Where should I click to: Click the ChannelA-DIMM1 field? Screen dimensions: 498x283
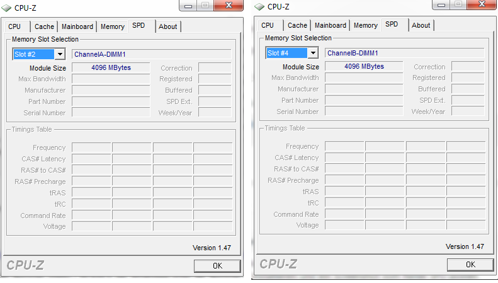pyautogui.click(x=152, y=54)
